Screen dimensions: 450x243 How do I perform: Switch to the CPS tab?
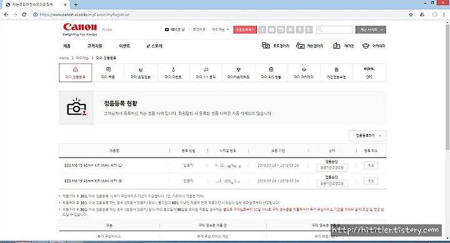(369, 73)
